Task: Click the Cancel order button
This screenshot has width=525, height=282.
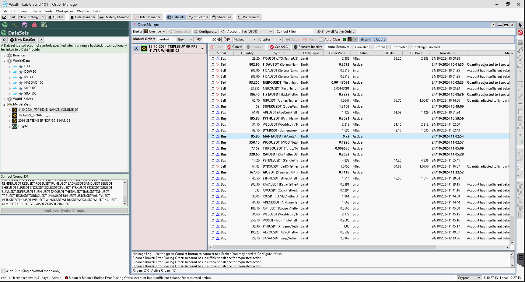Action: [235, 47]
